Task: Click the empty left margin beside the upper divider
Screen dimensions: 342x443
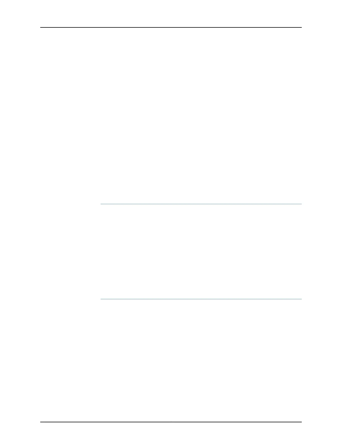Action: (x=70, y=204)
